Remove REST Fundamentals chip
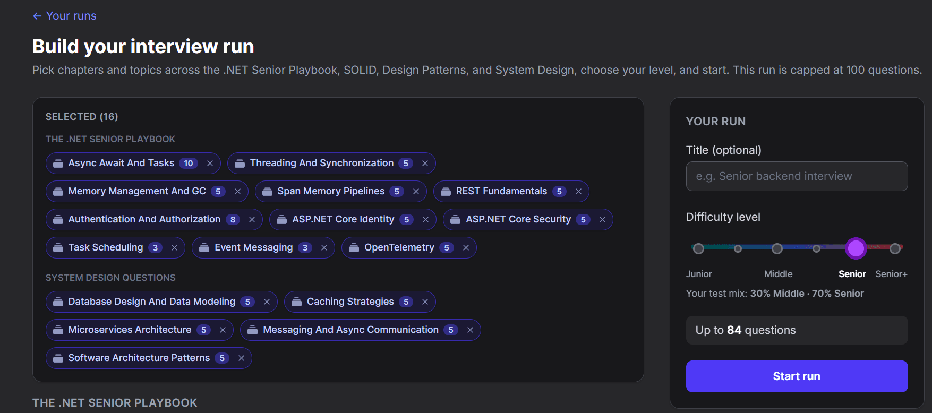Viewport: 932px width, 413px height. (x=579, y=192)
